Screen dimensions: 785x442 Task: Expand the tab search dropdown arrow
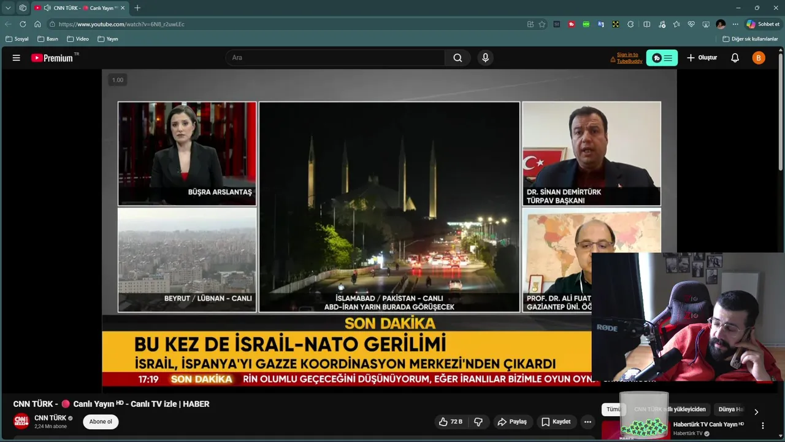8,8
